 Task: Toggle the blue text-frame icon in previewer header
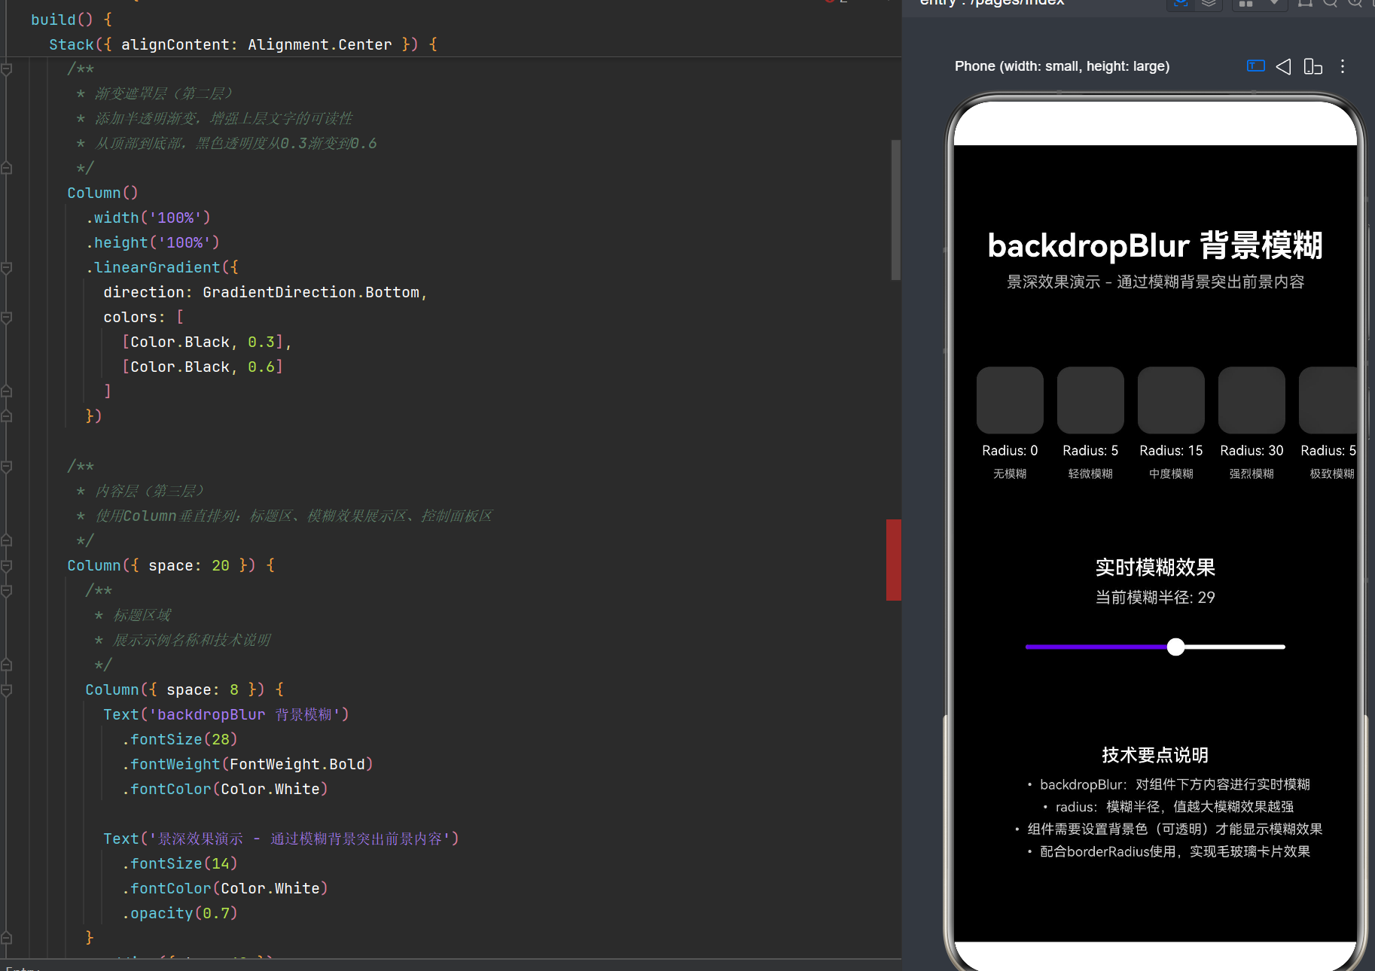(x=1255, y=66)
